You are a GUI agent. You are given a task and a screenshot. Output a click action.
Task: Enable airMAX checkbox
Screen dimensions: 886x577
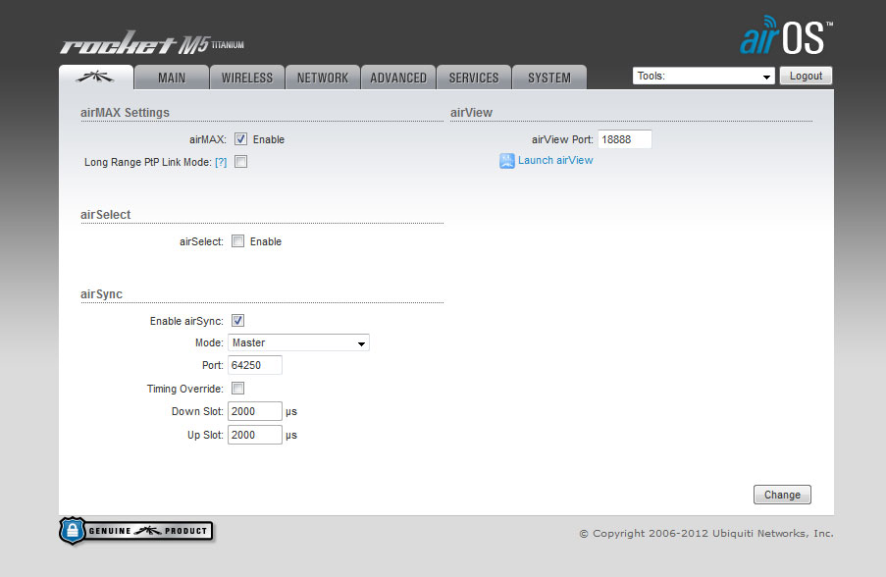tap(240, 138)
